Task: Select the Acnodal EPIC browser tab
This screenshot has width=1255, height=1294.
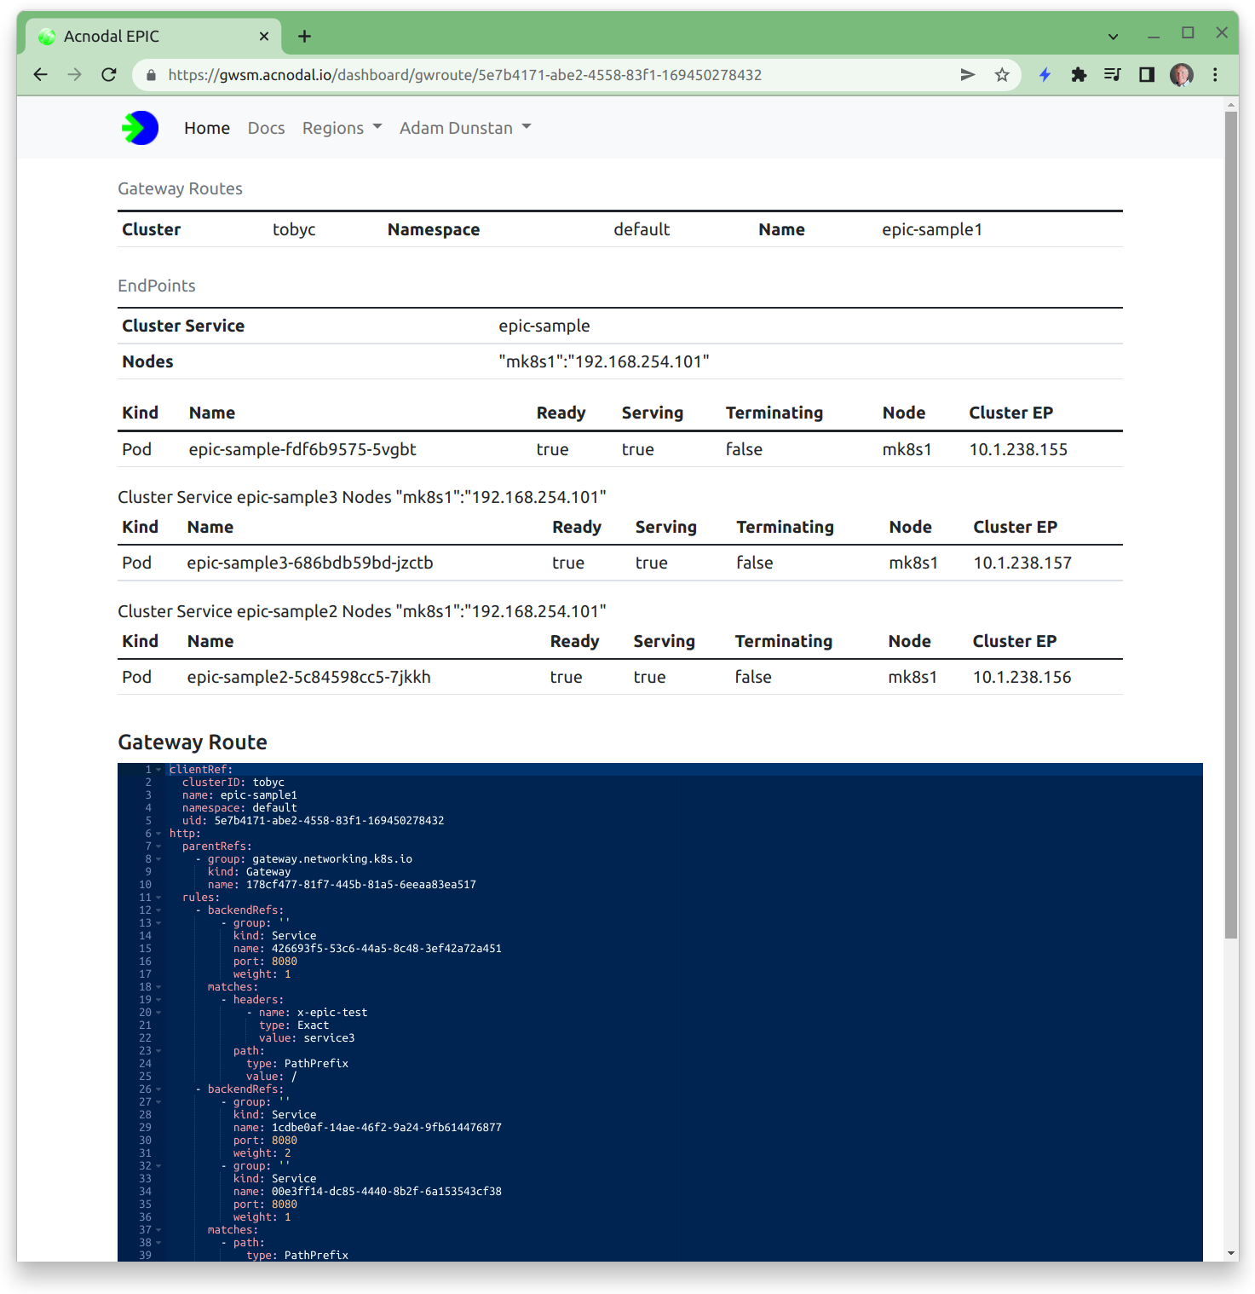Action: 153,36
